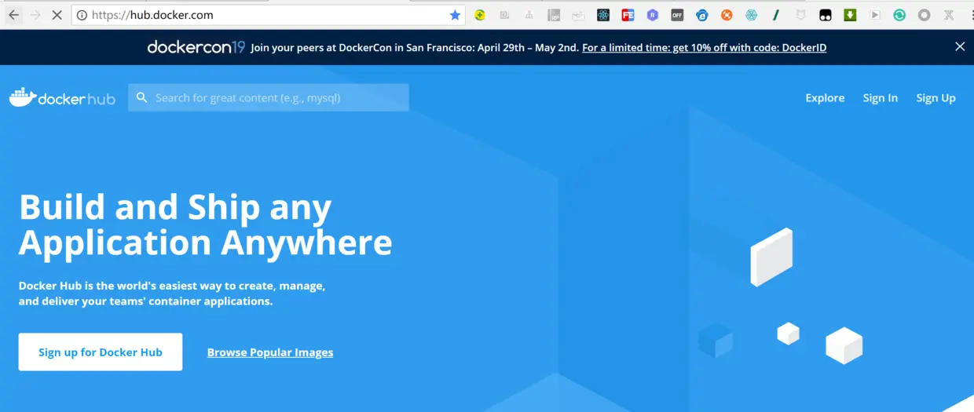The width and height of the screenshot is (974, 412).
Task: Click the gray RP extension icon
Action: coord(554,15)
